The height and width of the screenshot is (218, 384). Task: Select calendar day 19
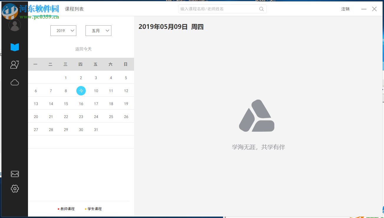click(126, 104)
